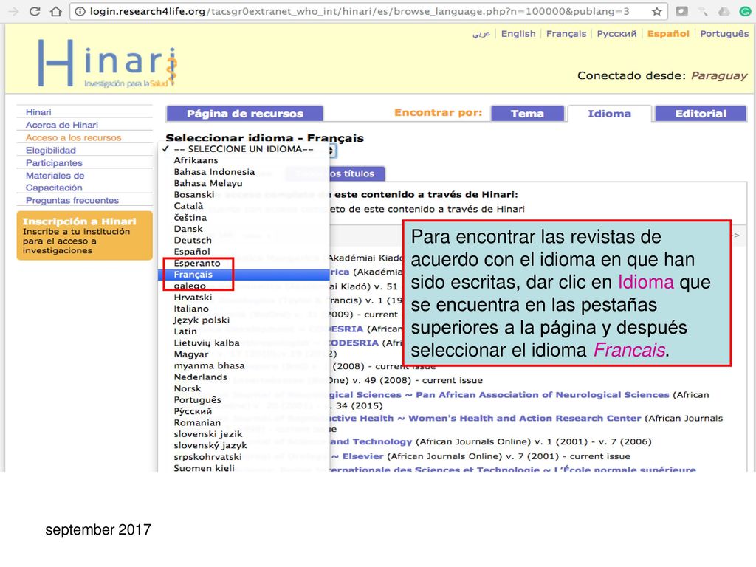Image resolution: width=756 pixels, height=567 pixels.
Task: View site info icon in the address bar
Action: (80, 11)
